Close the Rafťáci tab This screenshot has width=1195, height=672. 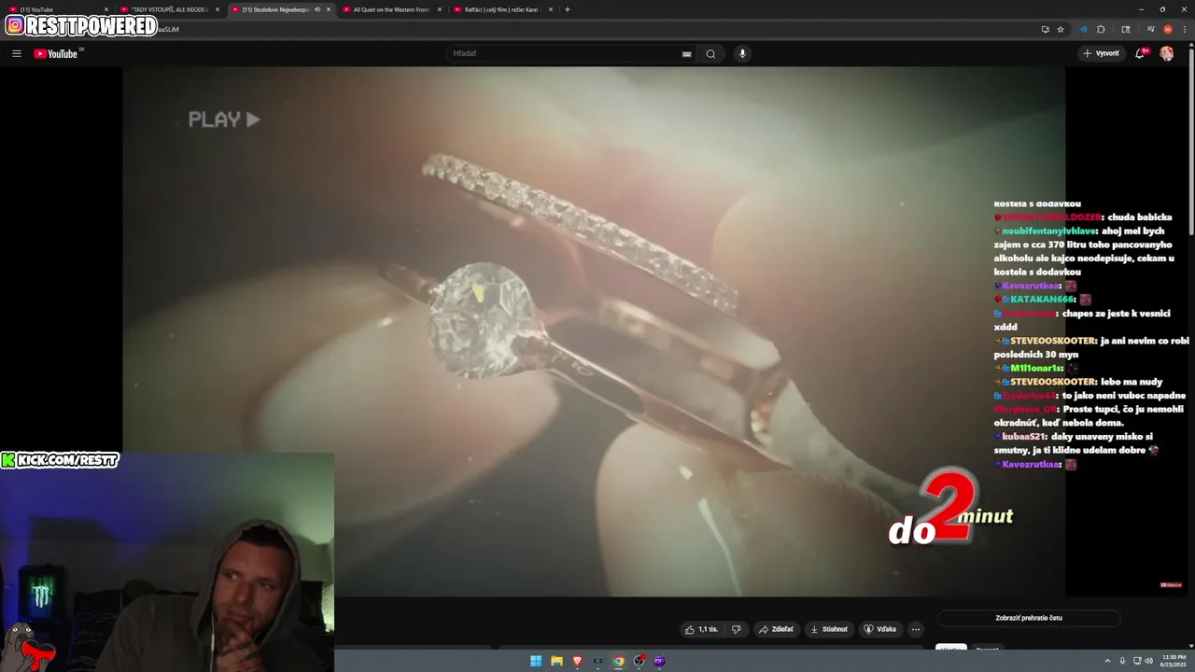pyautogui.click(x=551, y=9)
